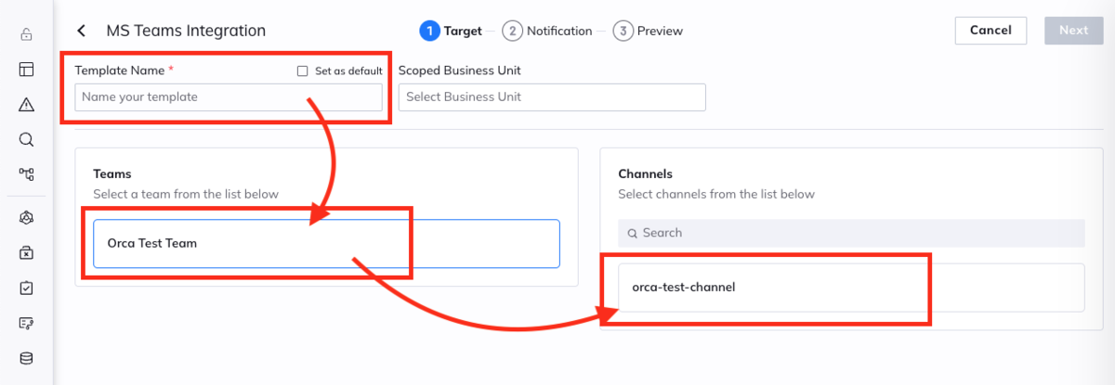Enable the Set as default checkbox
The width and height of the screenshot is (1115, 385).
coord(302,71)
